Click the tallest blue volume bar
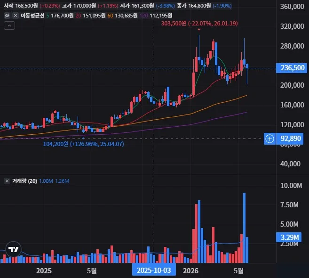Viewport: 309px width, 278px height. tap(245, 228)
